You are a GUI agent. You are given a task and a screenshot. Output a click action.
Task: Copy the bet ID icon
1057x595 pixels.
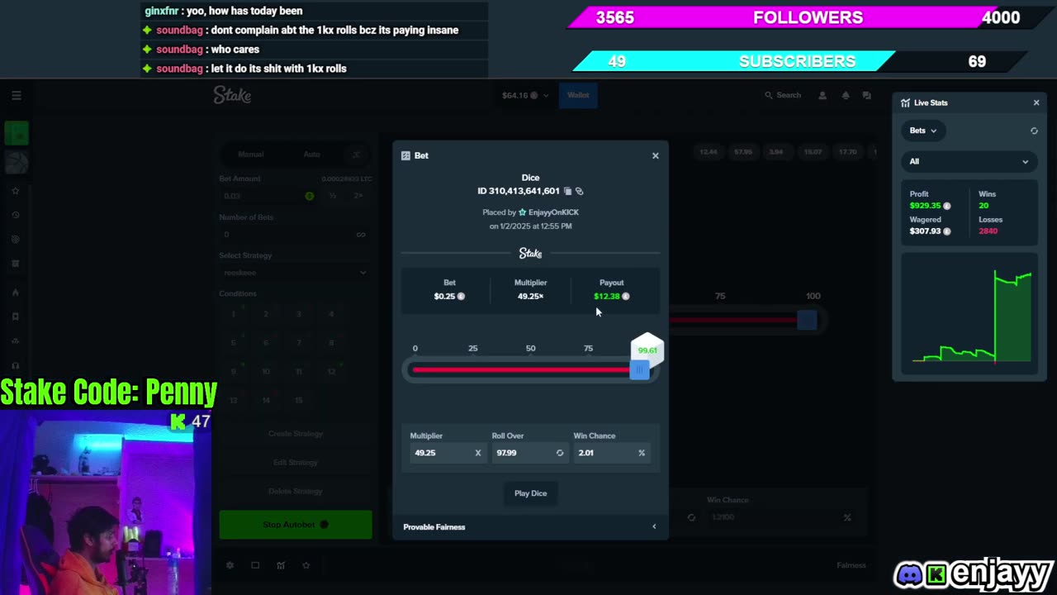pos(567,191)
